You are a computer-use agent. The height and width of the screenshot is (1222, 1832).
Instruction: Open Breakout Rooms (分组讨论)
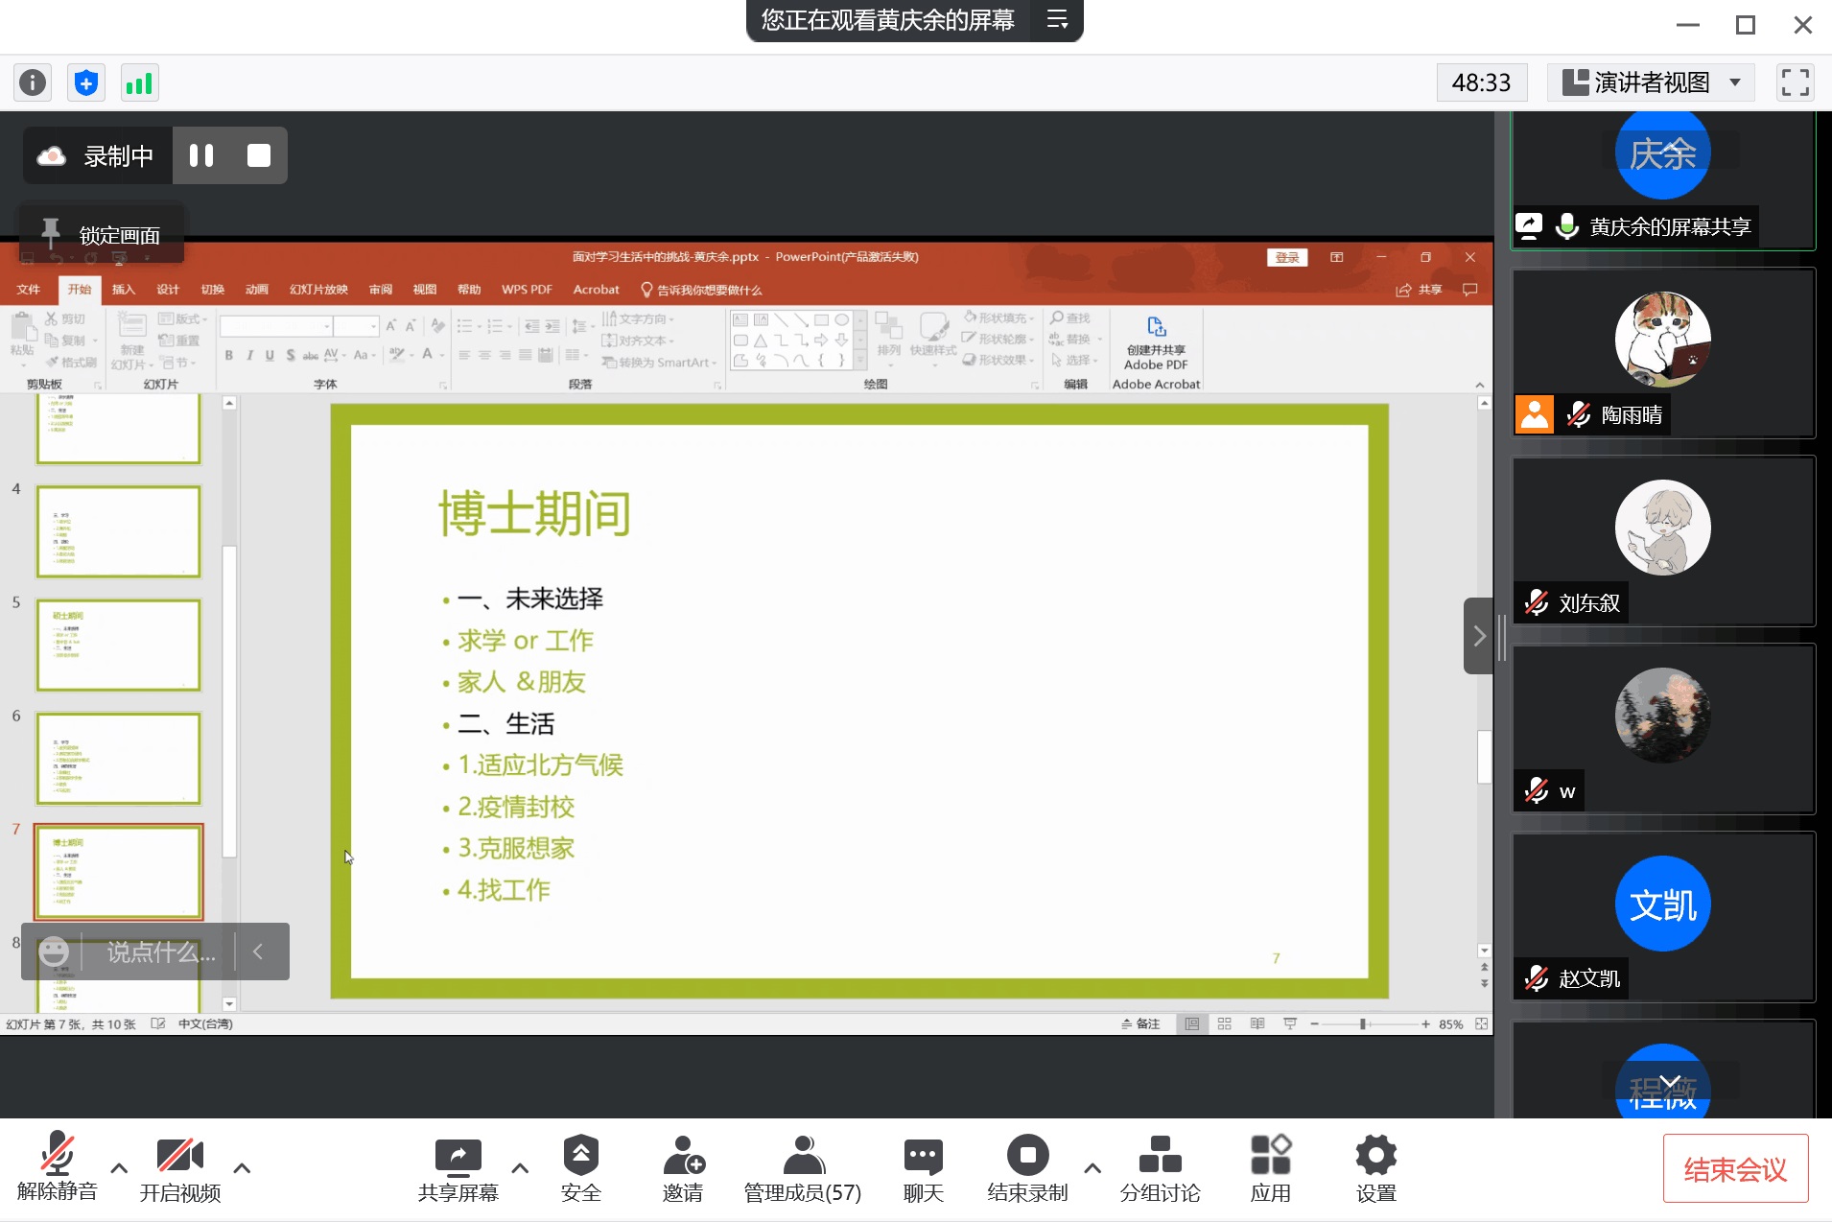1160,1168
